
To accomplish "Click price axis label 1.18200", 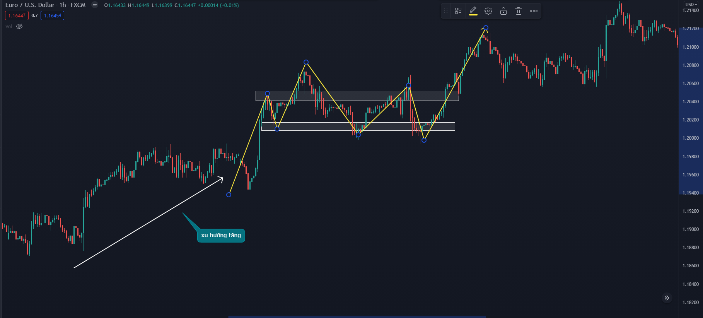I will (691, 303).
